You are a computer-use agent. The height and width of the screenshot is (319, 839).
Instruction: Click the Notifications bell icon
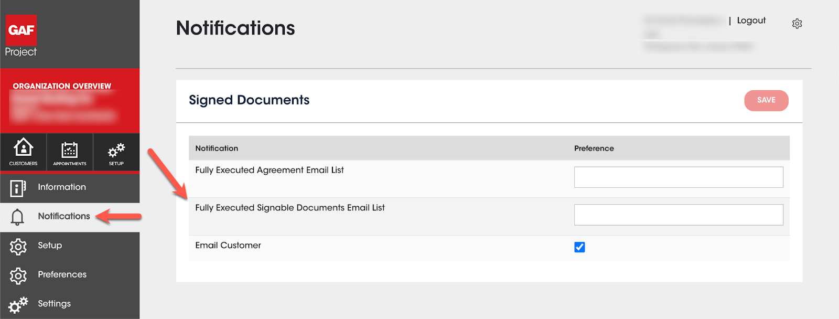pos(17,217)
